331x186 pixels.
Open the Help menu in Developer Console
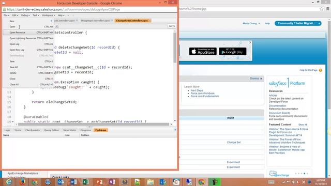coord(61,15)
